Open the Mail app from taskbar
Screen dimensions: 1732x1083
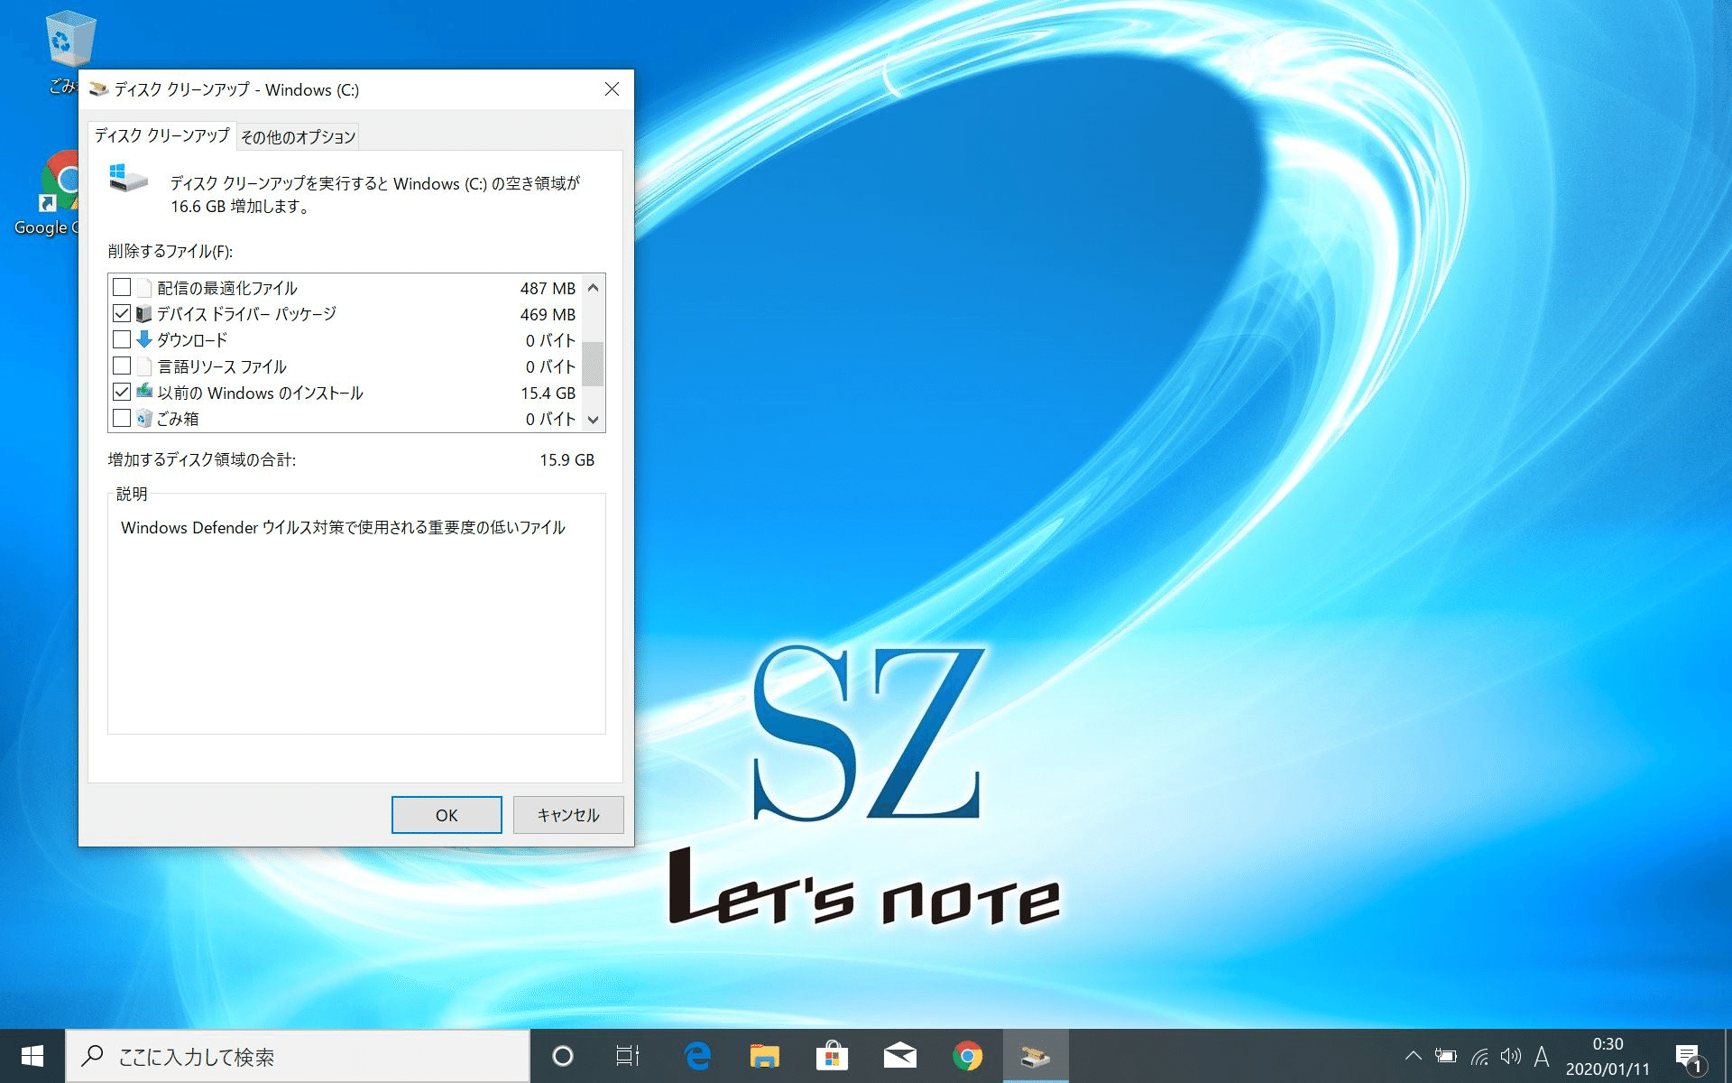click(x=899, y=1055)
